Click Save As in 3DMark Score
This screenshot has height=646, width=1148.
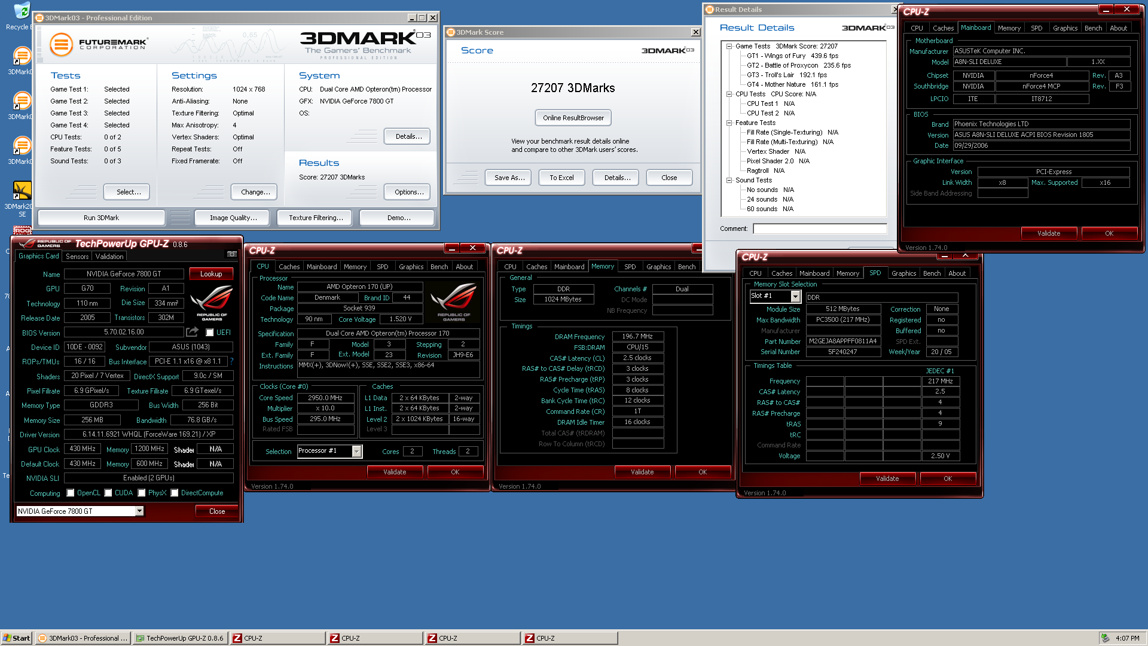[509, 178]
